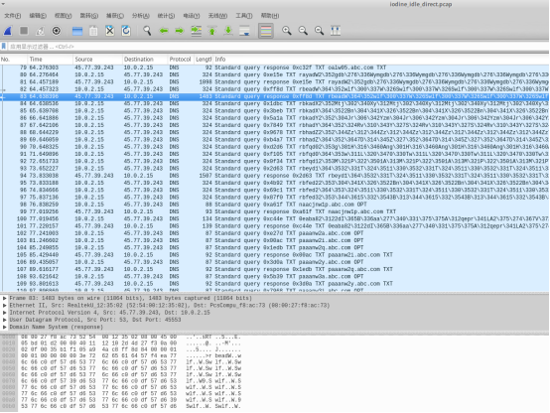Screen dimensions: 550x413
Task: Close the current capture file
Action: point(110,31)
